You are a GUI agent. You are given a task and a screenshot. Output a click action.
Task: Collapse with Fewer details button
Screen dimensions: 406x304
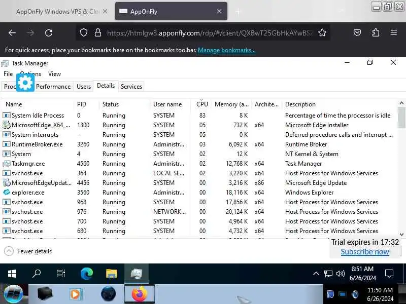28,251
